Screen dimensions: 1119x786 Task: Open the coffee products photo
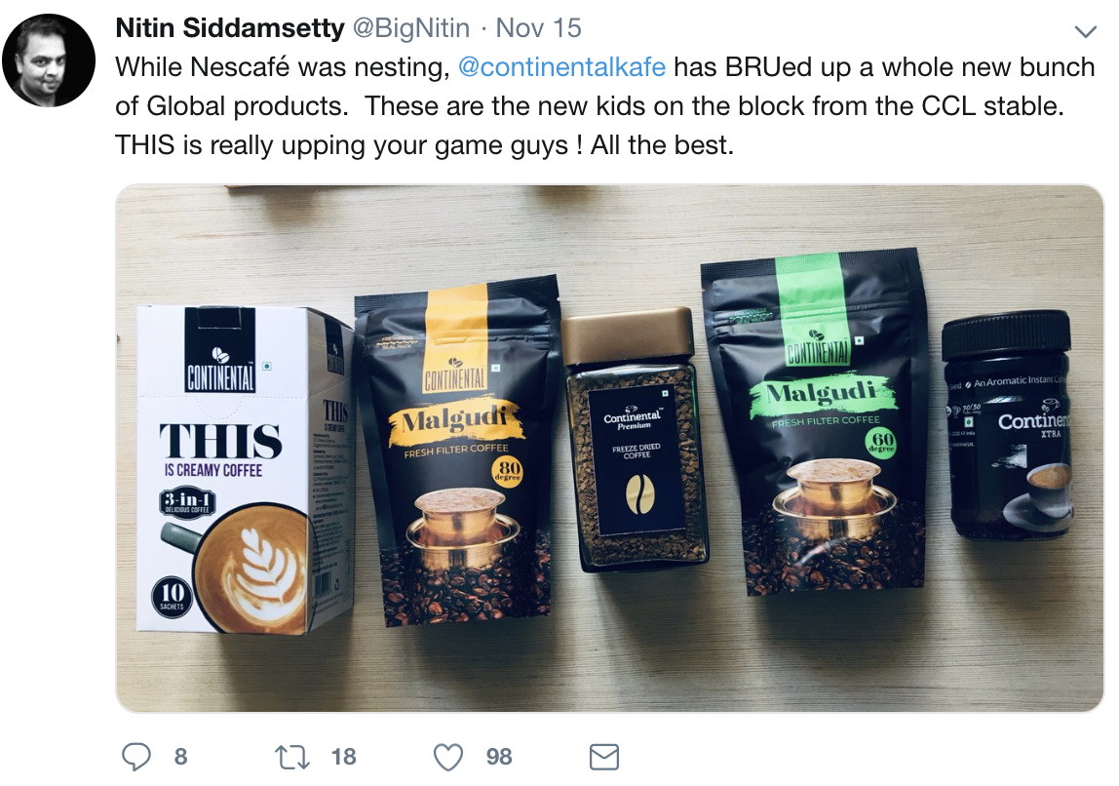[x=609, y=449]
